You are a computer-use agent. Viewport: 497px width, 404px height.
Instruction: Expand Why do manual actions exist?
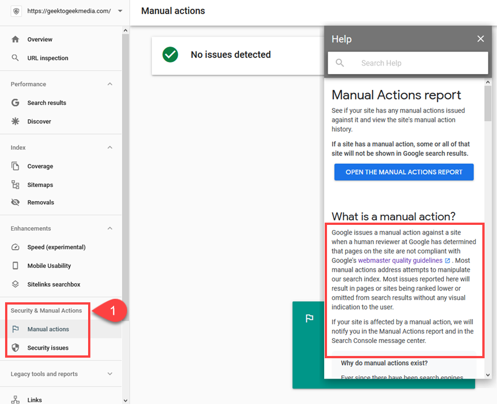(384, 363)
